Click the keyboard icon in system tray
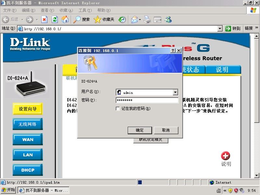This screenshot has width=260, height=195. [219, 190]
